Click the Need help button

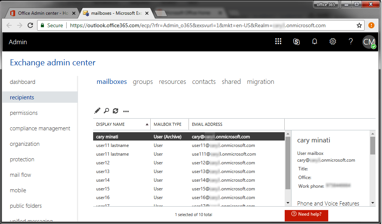306,215
